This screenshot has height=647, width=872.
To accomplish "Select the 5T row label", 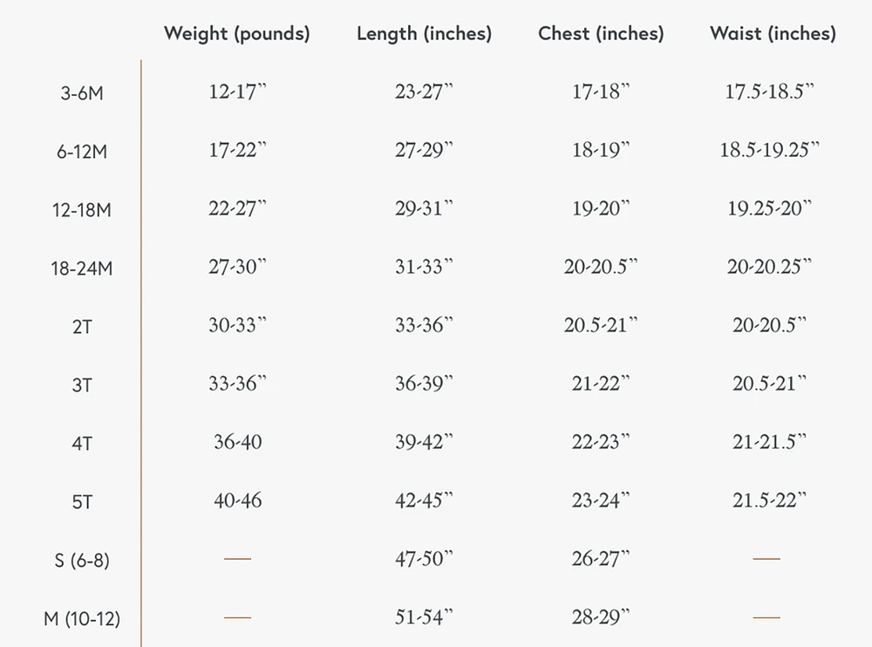I will tap(82, 501).
